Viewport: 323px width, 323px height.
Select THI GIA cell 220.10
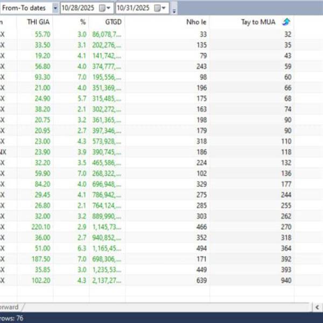point(41,227)
